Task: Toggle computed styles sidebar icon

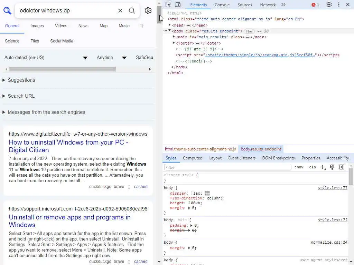Action: click(x=342, y=167)
